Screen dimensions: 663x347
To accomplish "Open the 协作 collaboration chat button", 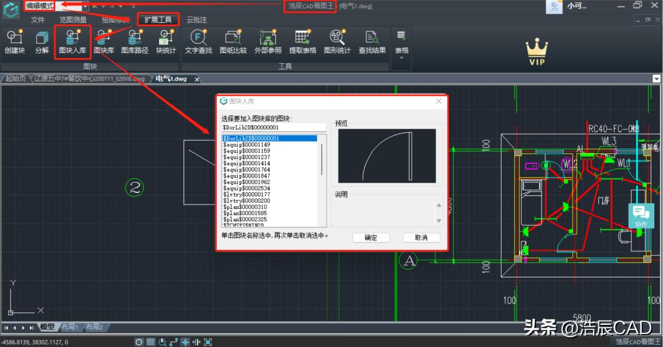I will point(641,216).
